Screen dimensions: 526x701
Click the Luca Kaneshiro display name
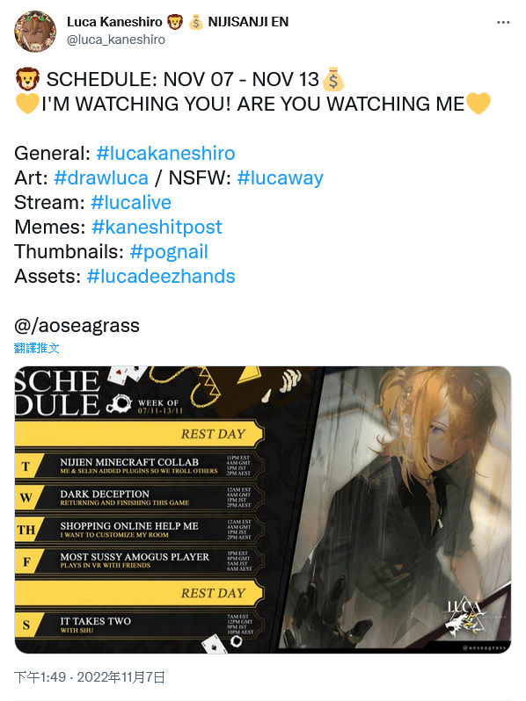coord(114,21)
